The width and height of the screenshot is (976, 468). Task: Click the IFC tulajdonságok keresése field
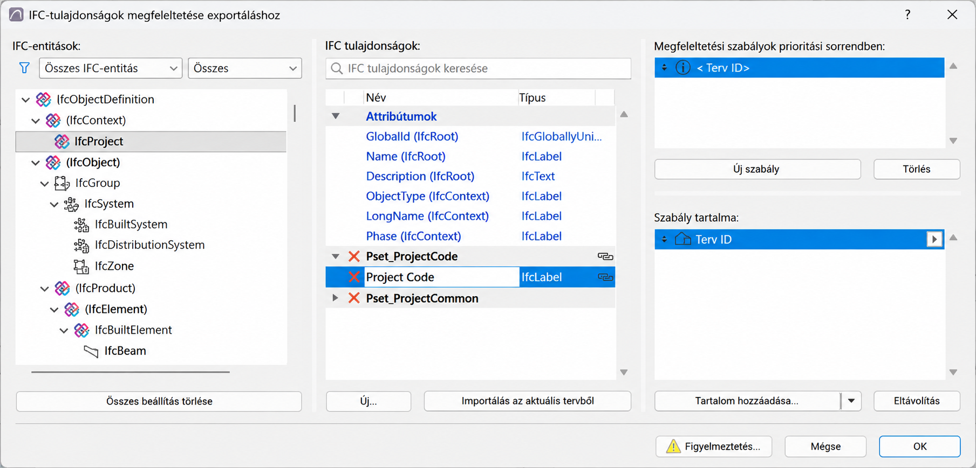coord(478,68)
